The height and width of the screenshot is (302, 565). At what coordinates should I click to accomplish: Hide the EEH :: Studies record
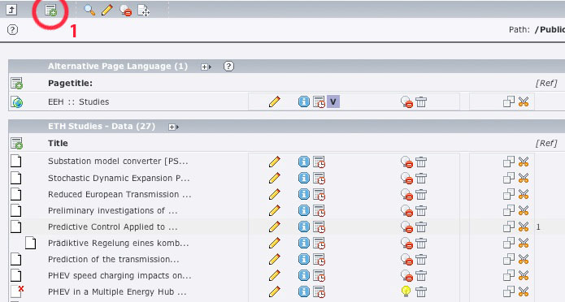point(406,102)
